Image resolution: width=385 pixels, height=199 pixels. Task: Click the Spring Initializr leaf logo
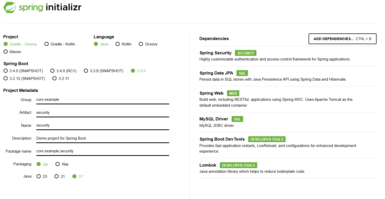point(10,7)
